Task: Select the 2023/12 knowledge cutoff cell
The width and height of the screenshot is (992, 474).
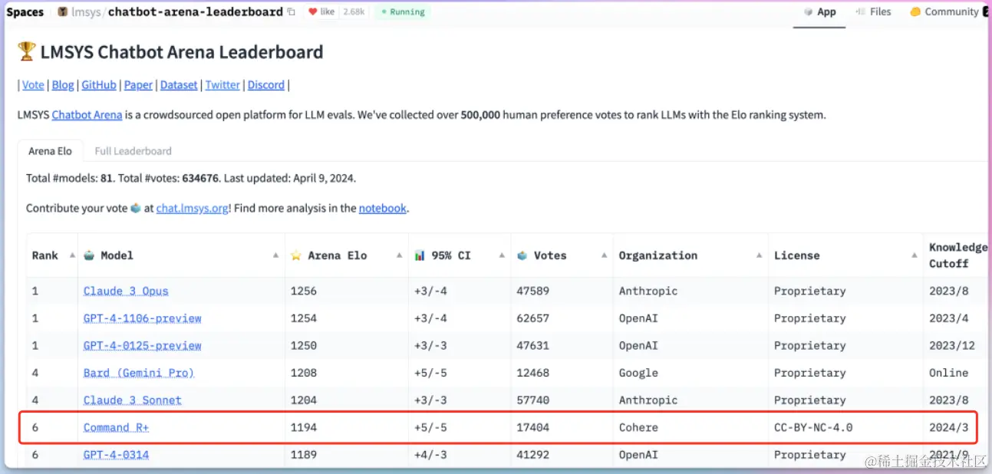Action: point(956,346)
